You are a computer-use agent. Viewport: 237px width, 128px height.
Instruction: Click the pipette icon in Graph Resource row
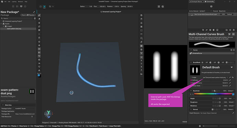[233, 113]
